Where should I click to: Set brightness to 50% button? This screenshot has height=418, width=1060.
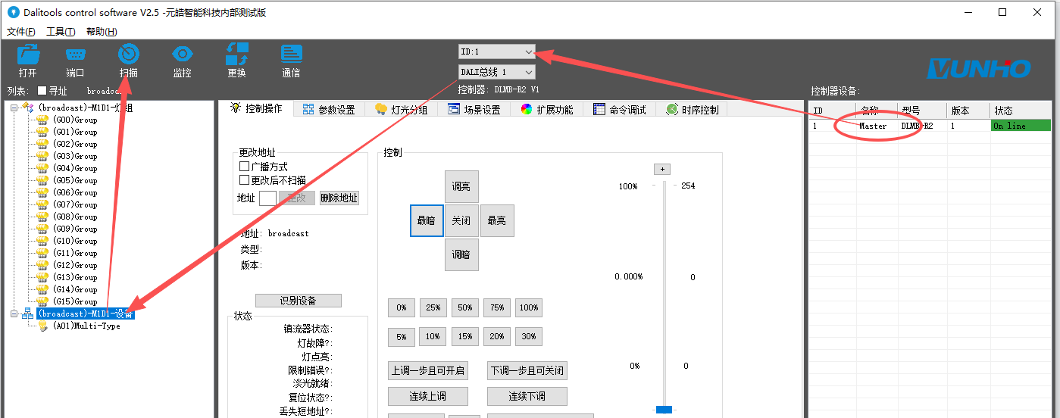pyautogui.click(x=465, y=307)
